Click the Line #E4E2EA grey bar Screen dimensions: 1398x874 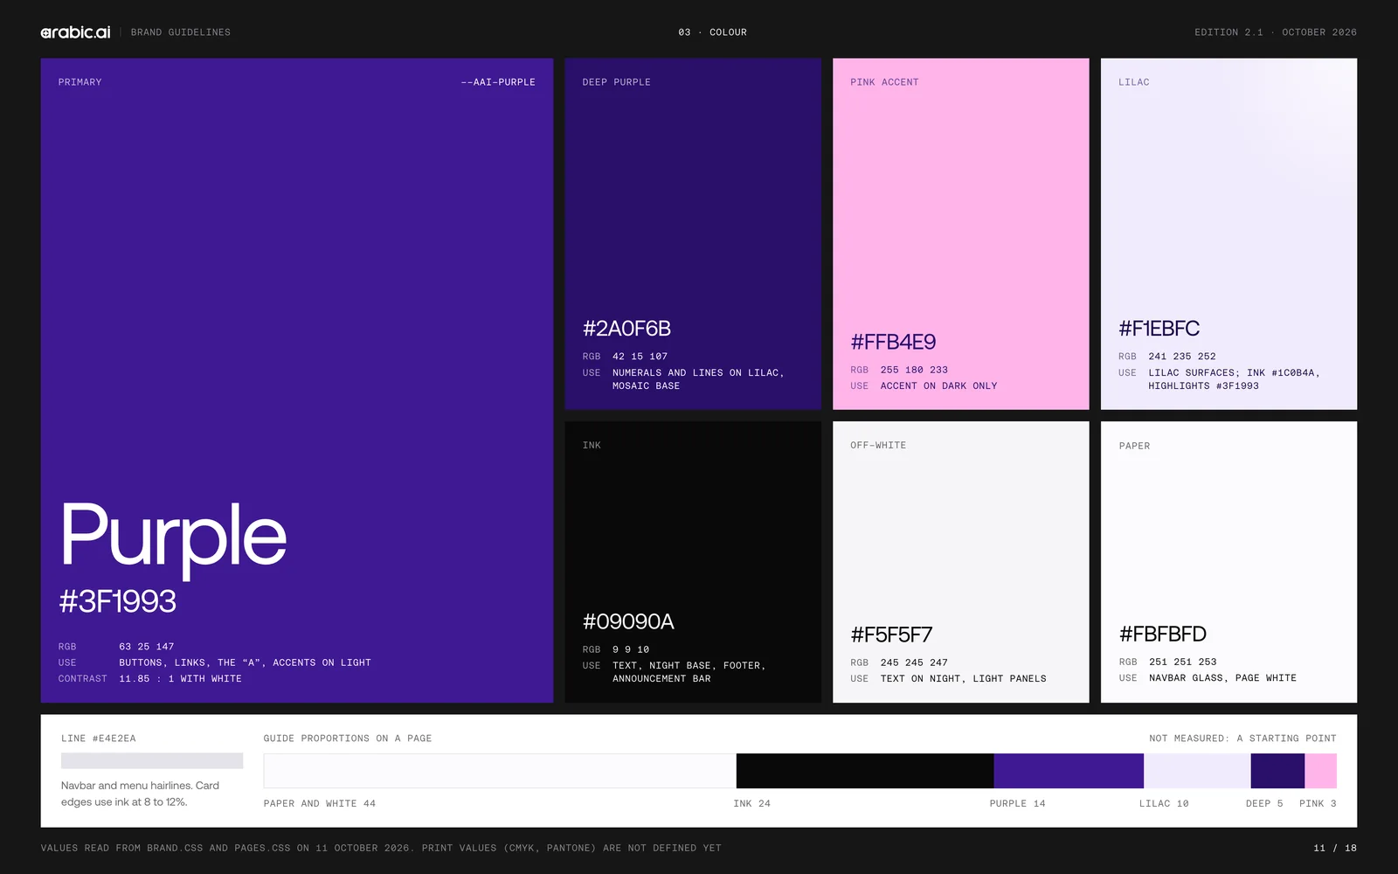[152, 761]
